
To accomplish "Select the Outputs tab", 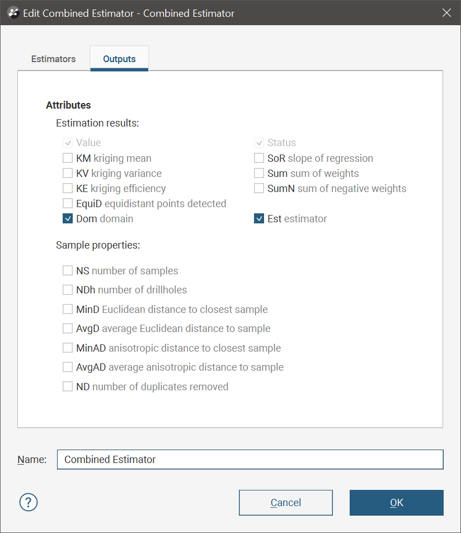I will tap(119, 59).
